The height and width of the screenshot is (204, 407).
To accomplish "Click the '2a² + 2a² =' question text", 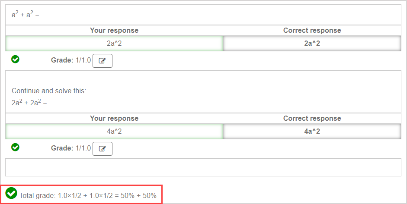I will (x=29, y=103).
